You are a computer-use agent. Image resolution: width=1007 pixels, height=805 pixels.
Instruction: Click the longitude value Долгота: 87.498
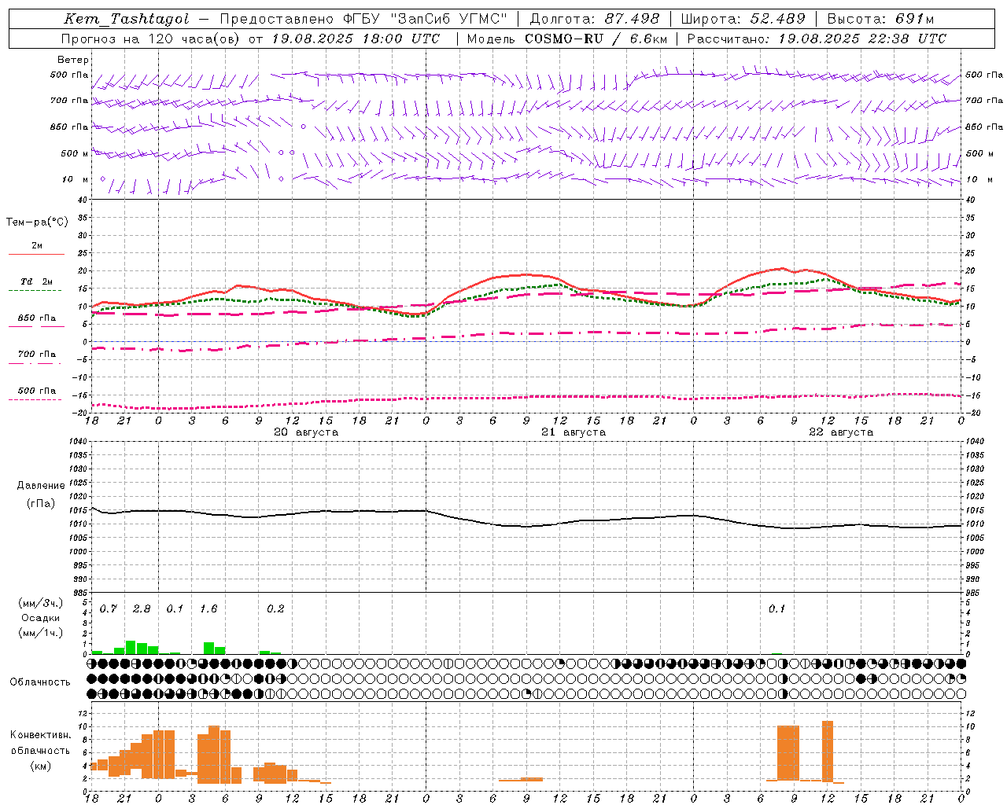coord(595,19)
